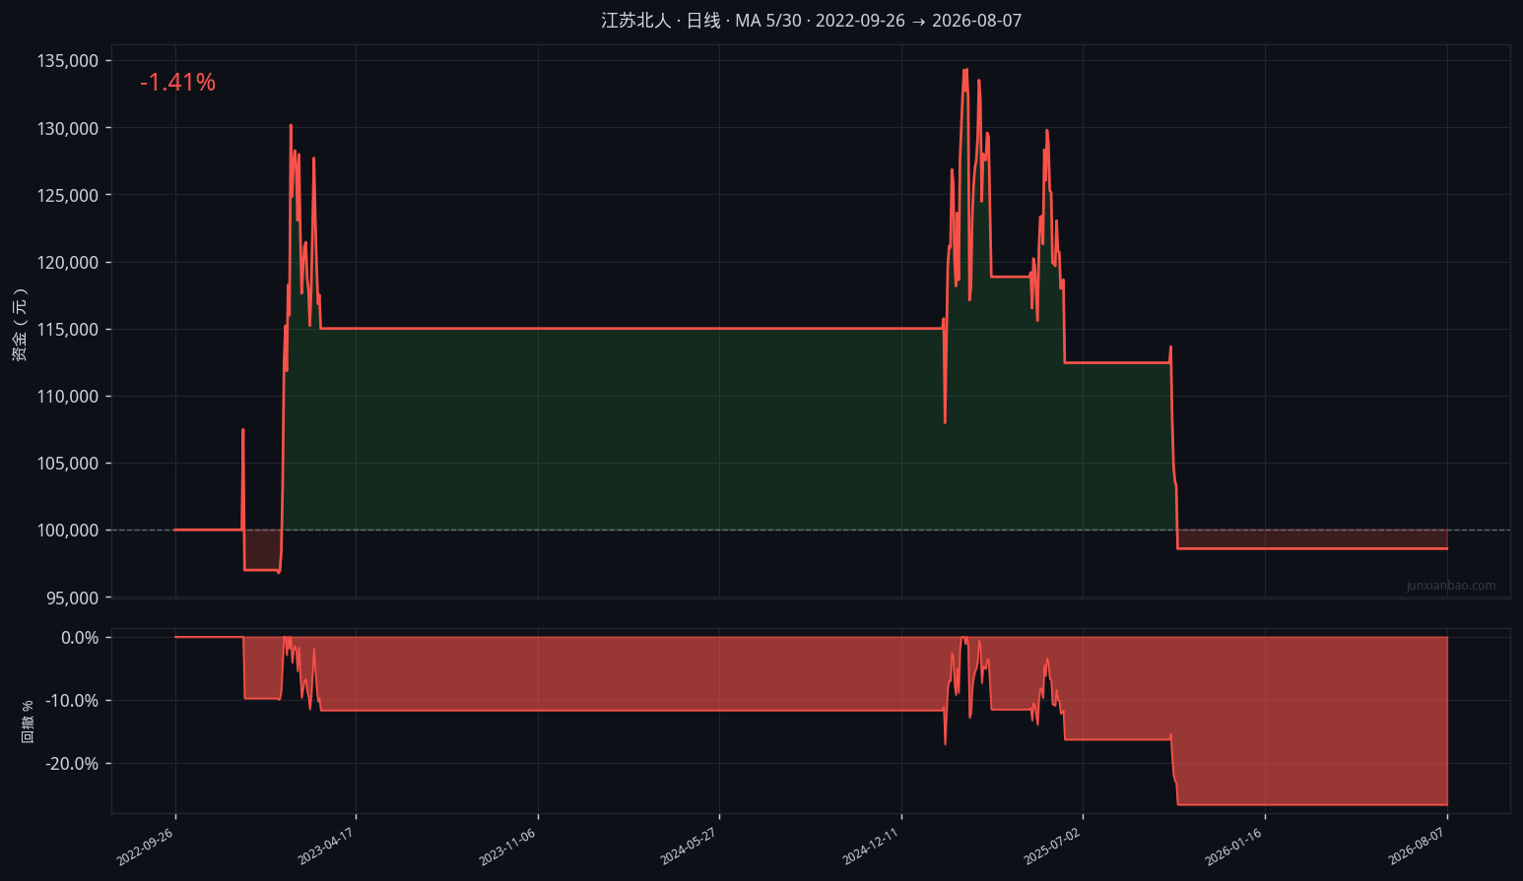Click the 2024-12-11 date tick label
The width and height of the screenshot is (1523, 881).
(x=872, y=847)
